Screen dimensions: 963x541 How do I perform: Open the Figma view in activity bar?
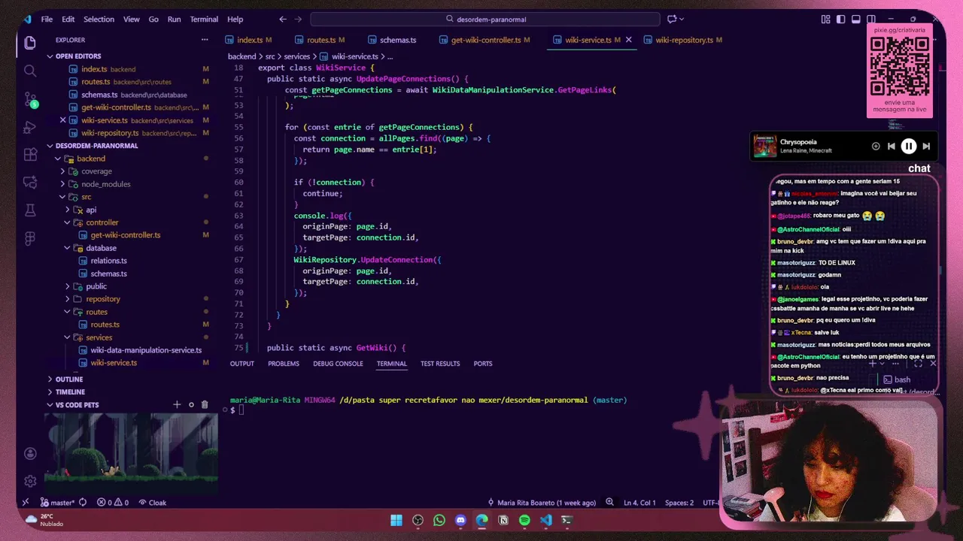pos(30,238)
